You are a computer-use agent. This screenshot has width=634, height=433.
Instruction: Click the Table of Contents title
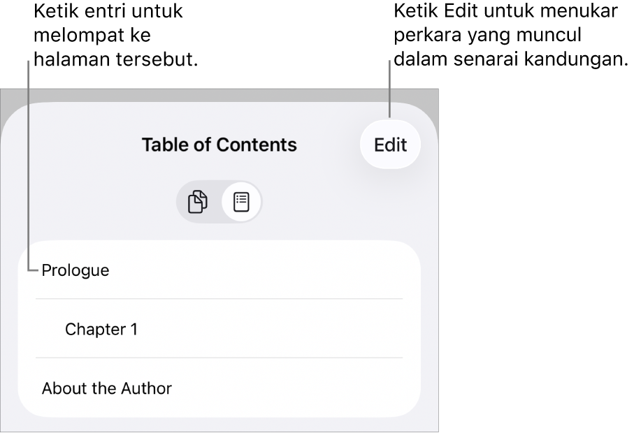(219, 145)
